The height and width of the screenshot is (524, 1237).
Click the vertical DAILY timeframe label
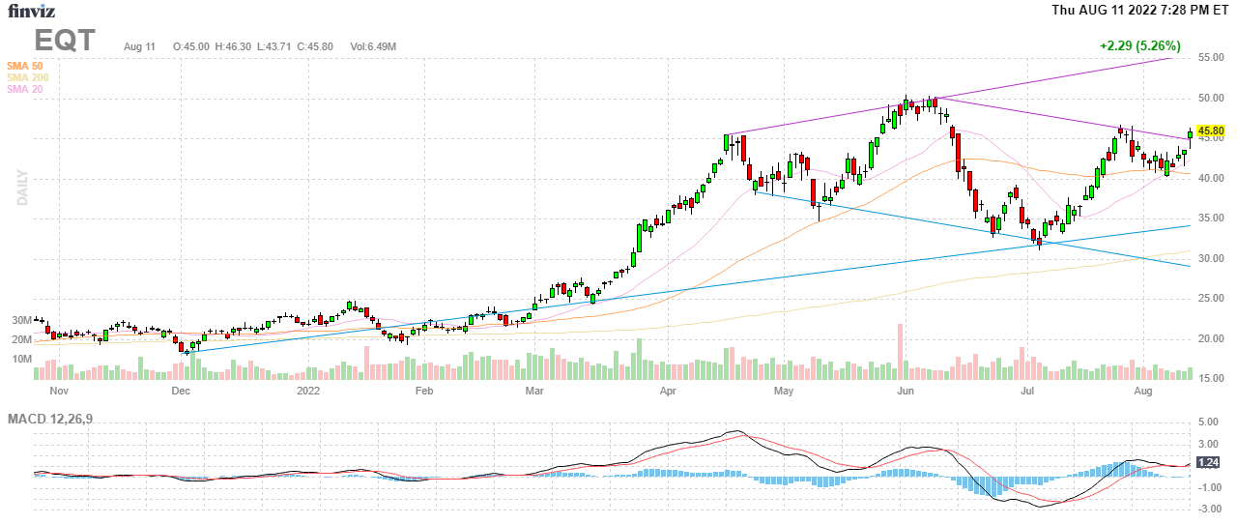pyautogui.click(x=21, y=187)
